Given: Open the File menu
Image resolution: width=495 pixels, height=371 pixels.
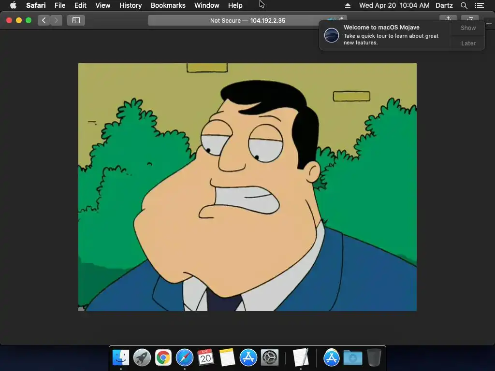Looking at the screenshot, I should pos(60,5).
